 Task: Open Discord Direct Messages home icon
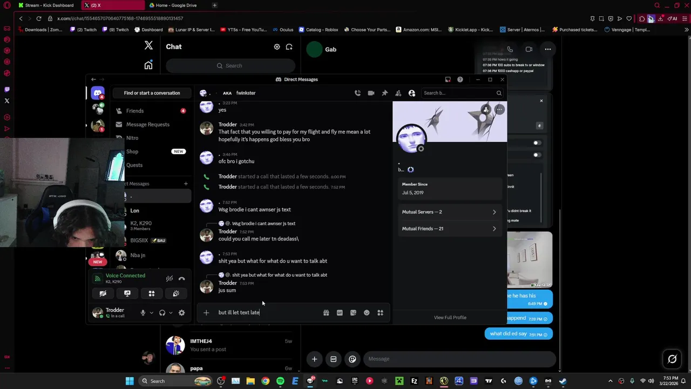tap(98, 93)
